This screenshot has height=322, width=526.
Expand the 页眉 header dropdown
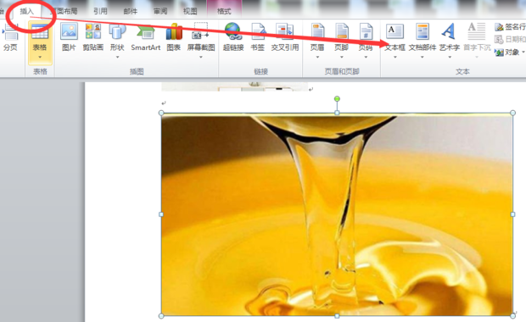tap(317, 58)
